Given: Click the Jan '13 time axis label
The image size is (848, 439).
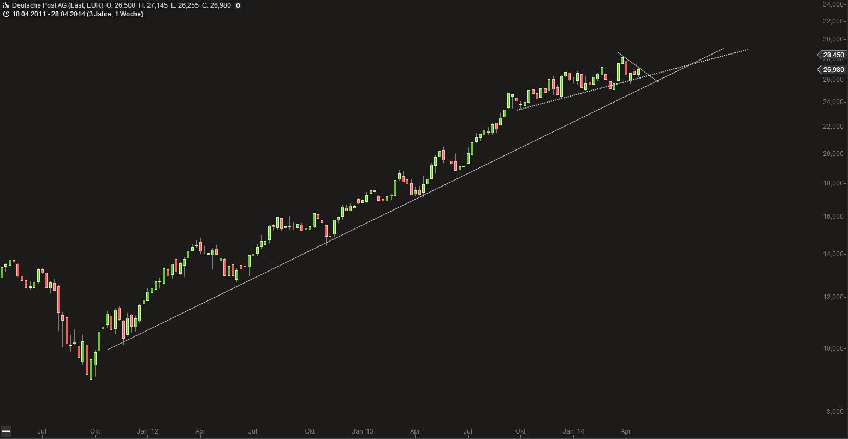Looking at the screenshot, I should click(x=363, y=431).
